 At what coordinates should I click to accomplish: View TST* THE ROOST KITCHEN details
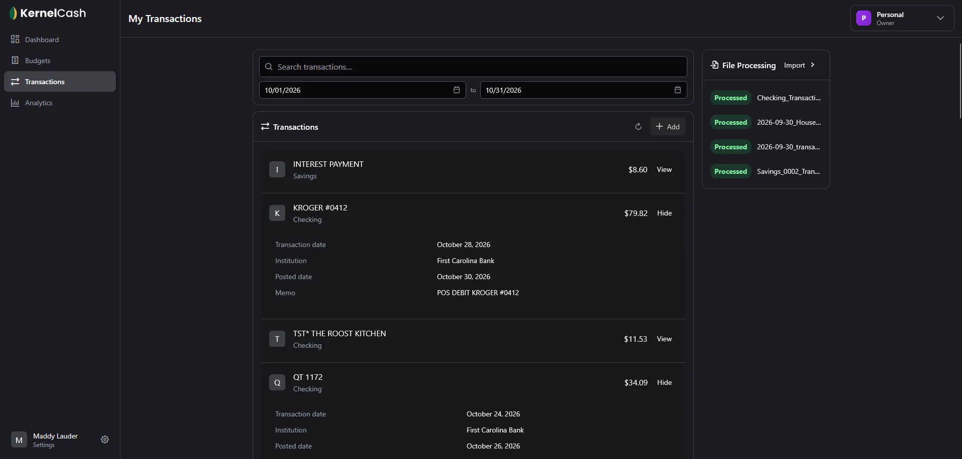(x=664, y=339)
